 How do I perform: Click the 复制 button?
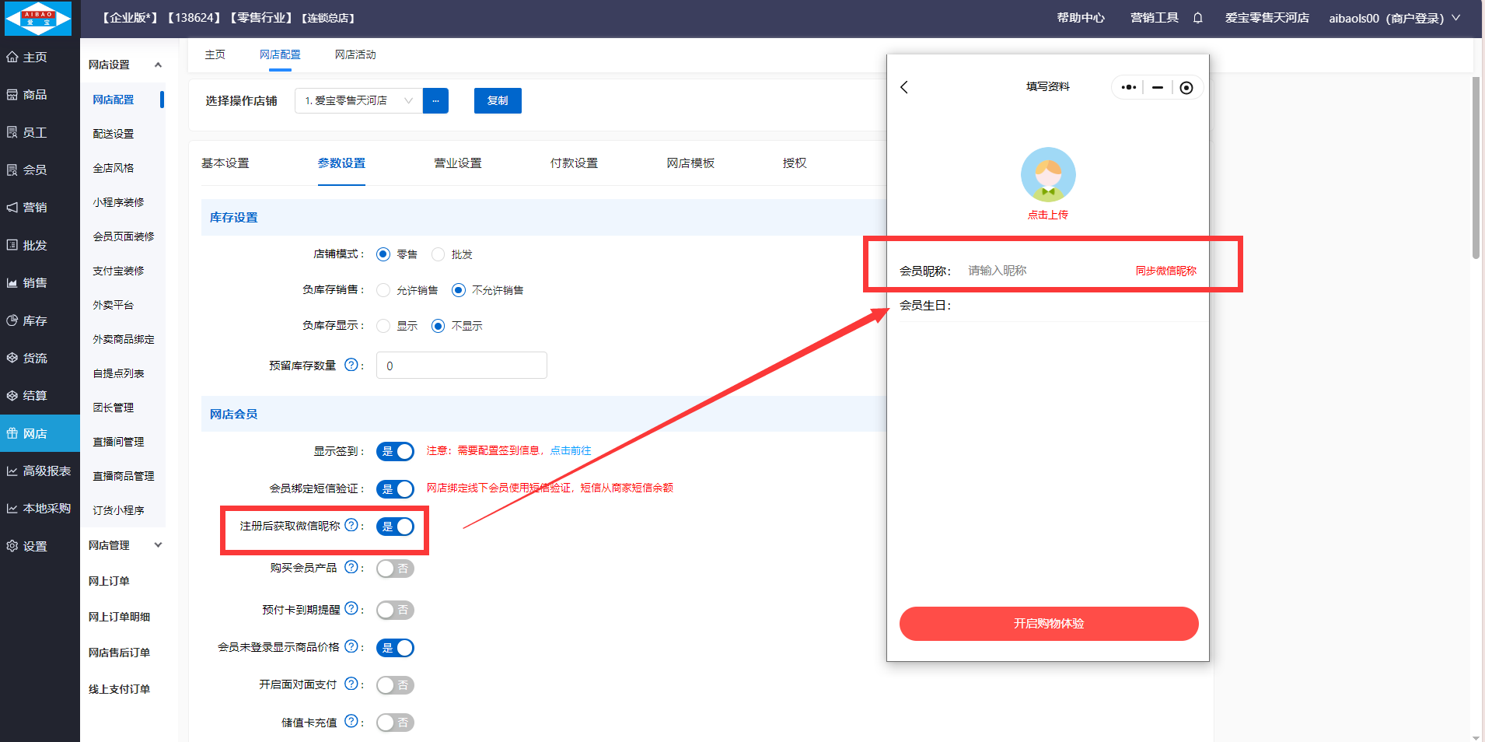[x=498, y=100]
